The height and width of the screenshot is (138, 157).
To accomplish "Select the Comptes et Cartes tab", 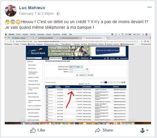I will tap(56, 58).
